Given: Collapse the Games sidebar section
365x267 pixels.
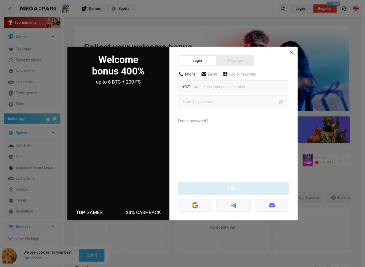Looking at the screenshot, I should [x=53, y=36].
